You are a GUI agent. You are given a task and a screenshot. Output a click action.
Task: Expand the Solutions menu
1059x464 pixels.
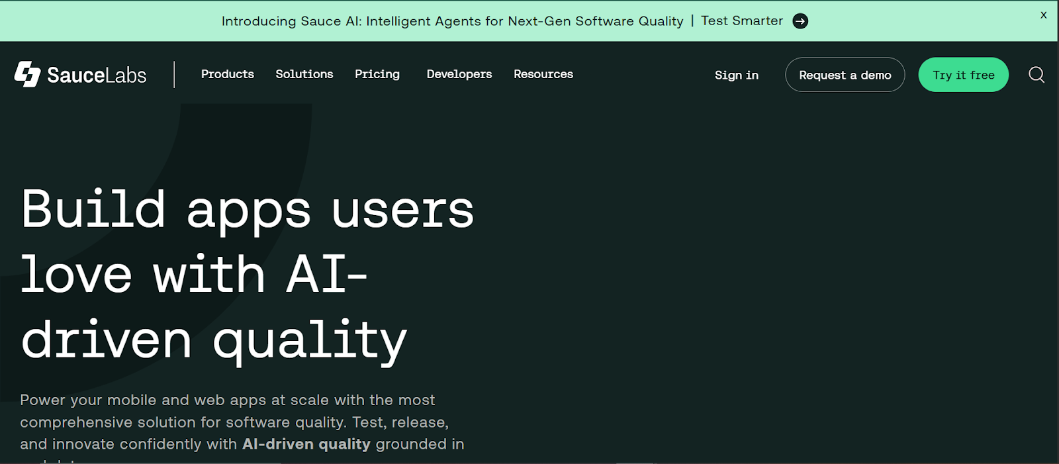304,74
